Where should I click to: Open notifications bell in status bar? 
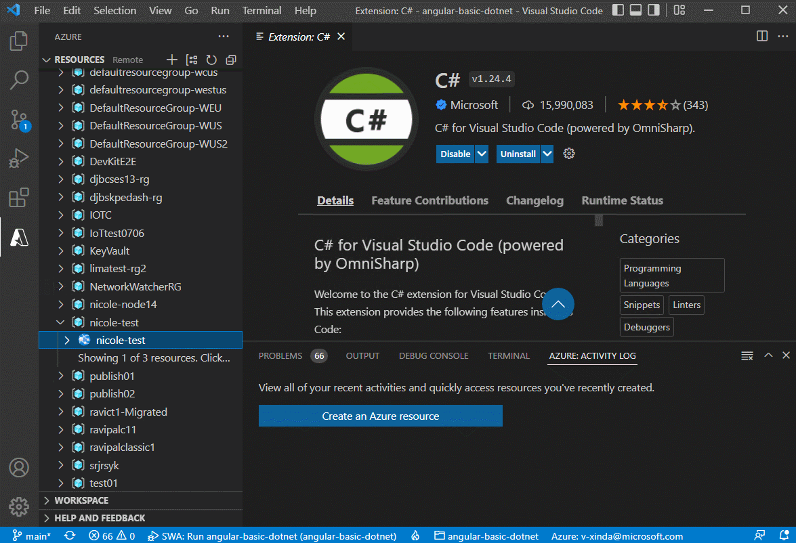tap(784, 536)
